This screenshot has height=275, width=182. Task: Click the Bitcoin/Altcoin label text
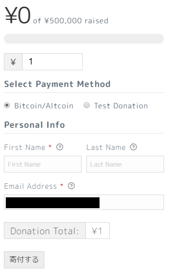pos(44,106)
